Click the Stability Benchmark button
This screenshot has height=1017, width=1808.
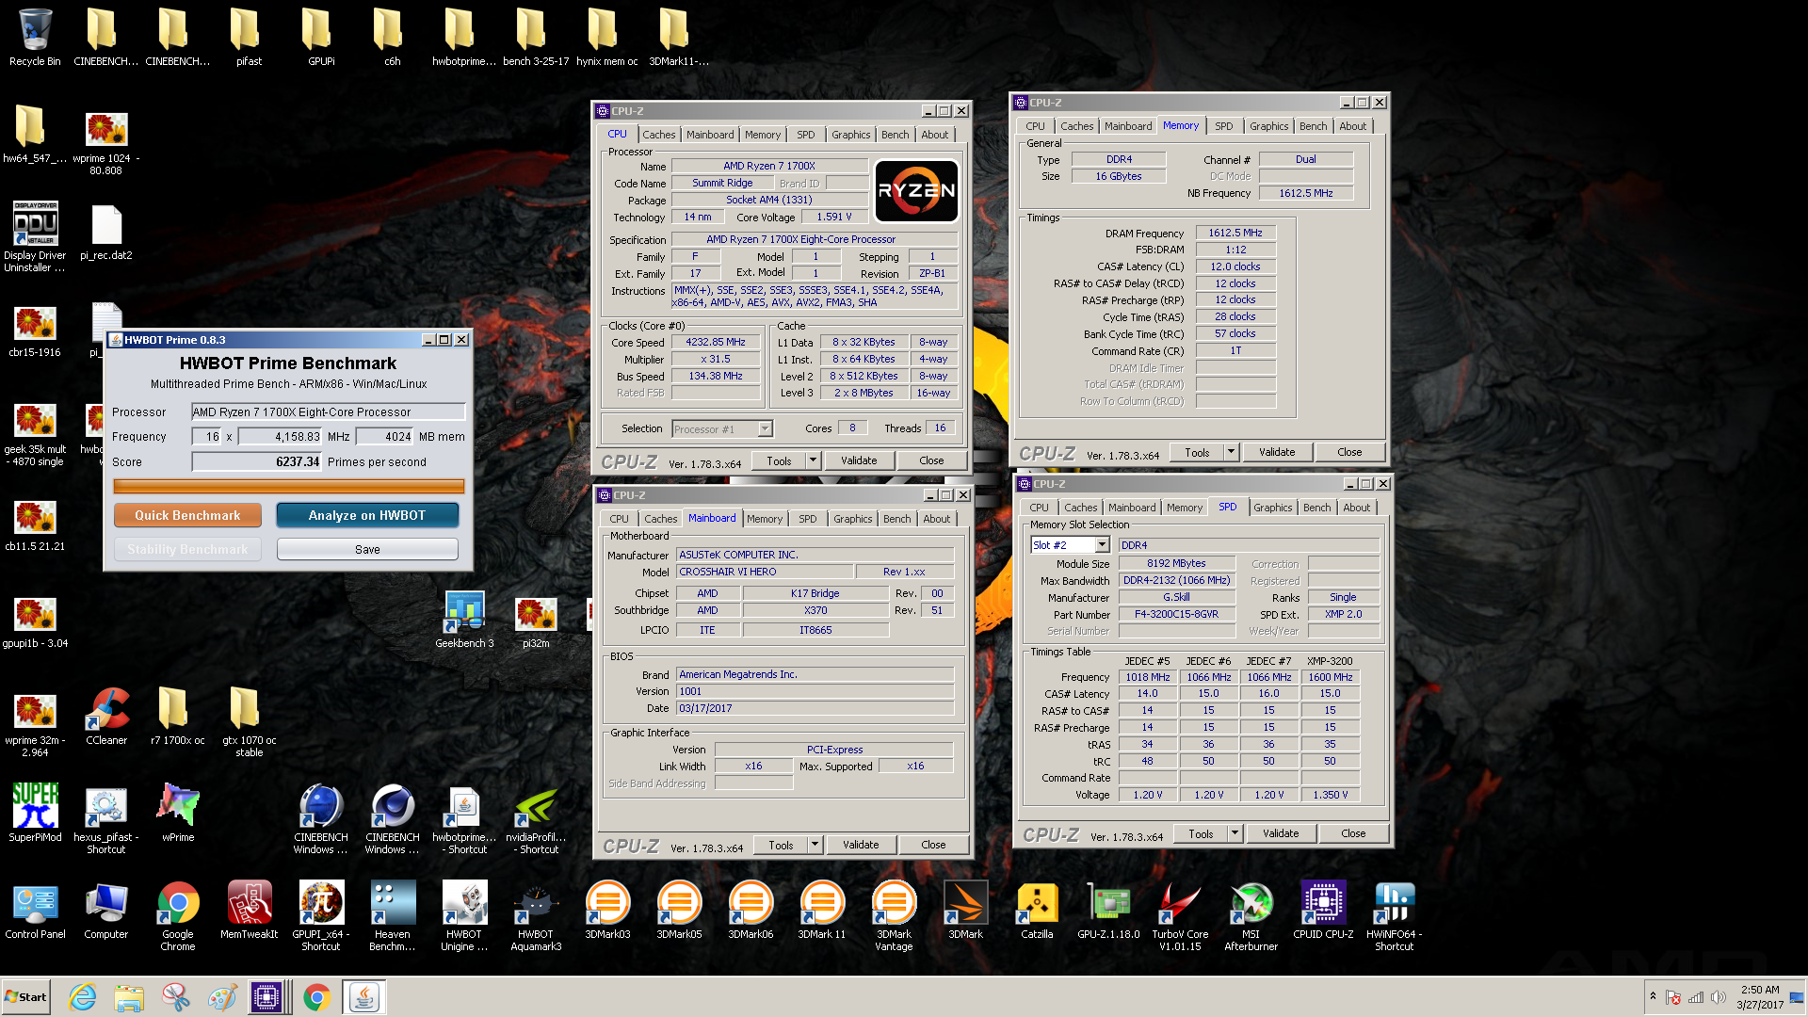(187, 549)
